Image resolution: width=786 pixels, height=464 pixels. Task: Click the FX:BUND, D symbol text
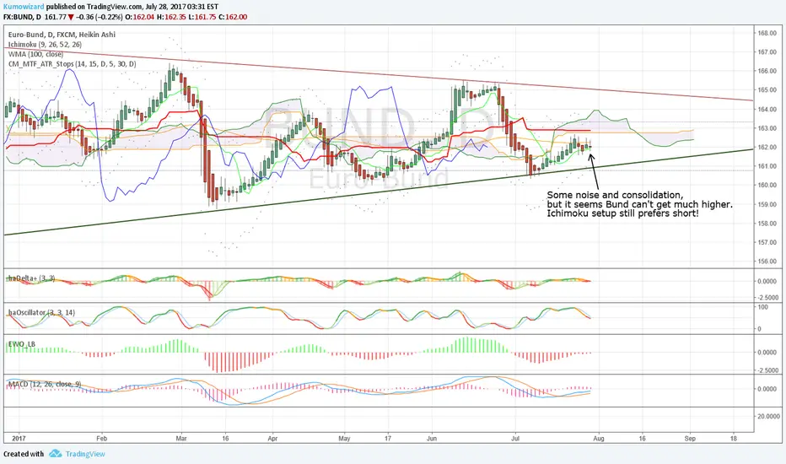[x=22, y=17]
